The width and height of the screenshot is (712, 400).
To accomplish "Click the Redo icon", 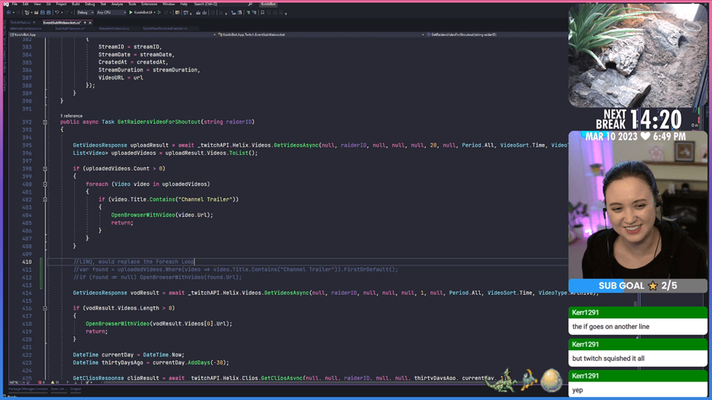I will pos(67,13).
